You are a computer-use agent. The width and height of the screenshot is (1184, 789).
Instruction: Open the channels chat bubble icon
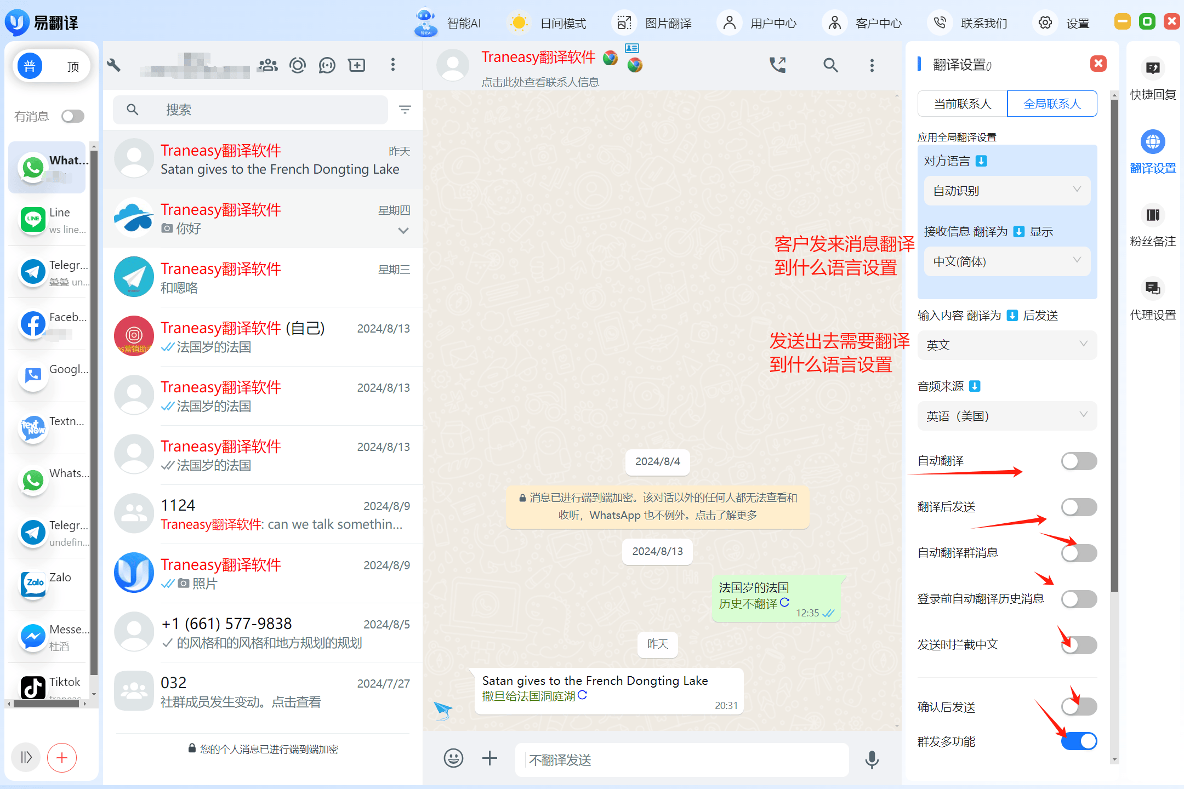327,65
